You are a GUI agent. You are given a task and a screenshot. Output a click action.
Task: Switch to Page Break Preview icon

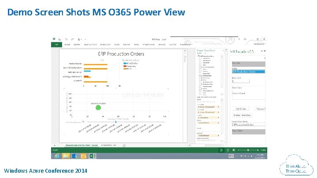click(x=234, y=150)
